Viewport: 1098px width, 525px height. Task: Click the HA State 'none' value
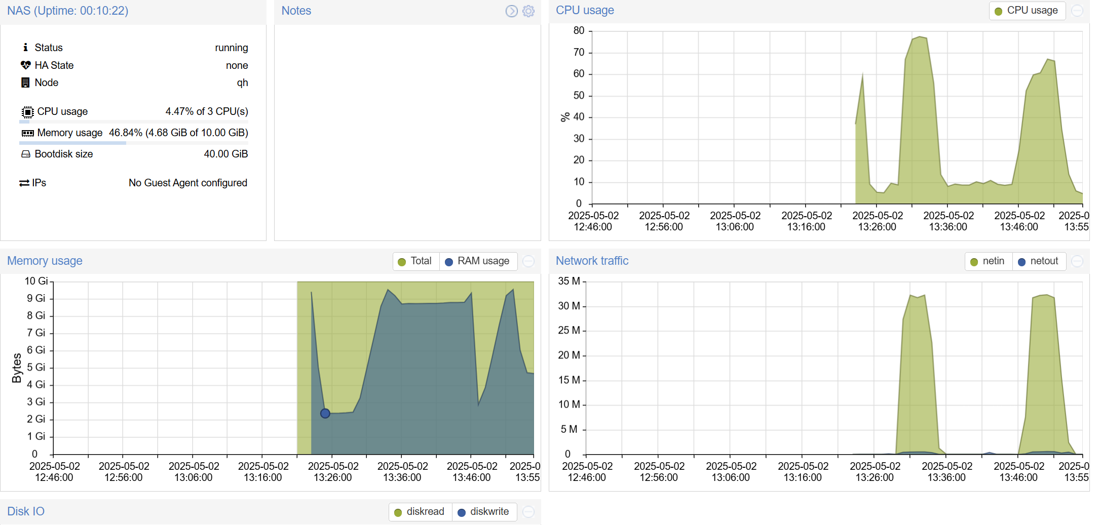(x=237, y=65)
